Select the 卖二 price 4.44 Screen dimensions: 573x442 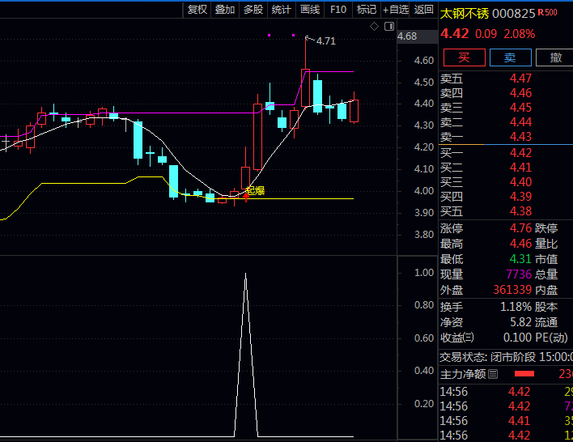point(520,122)
